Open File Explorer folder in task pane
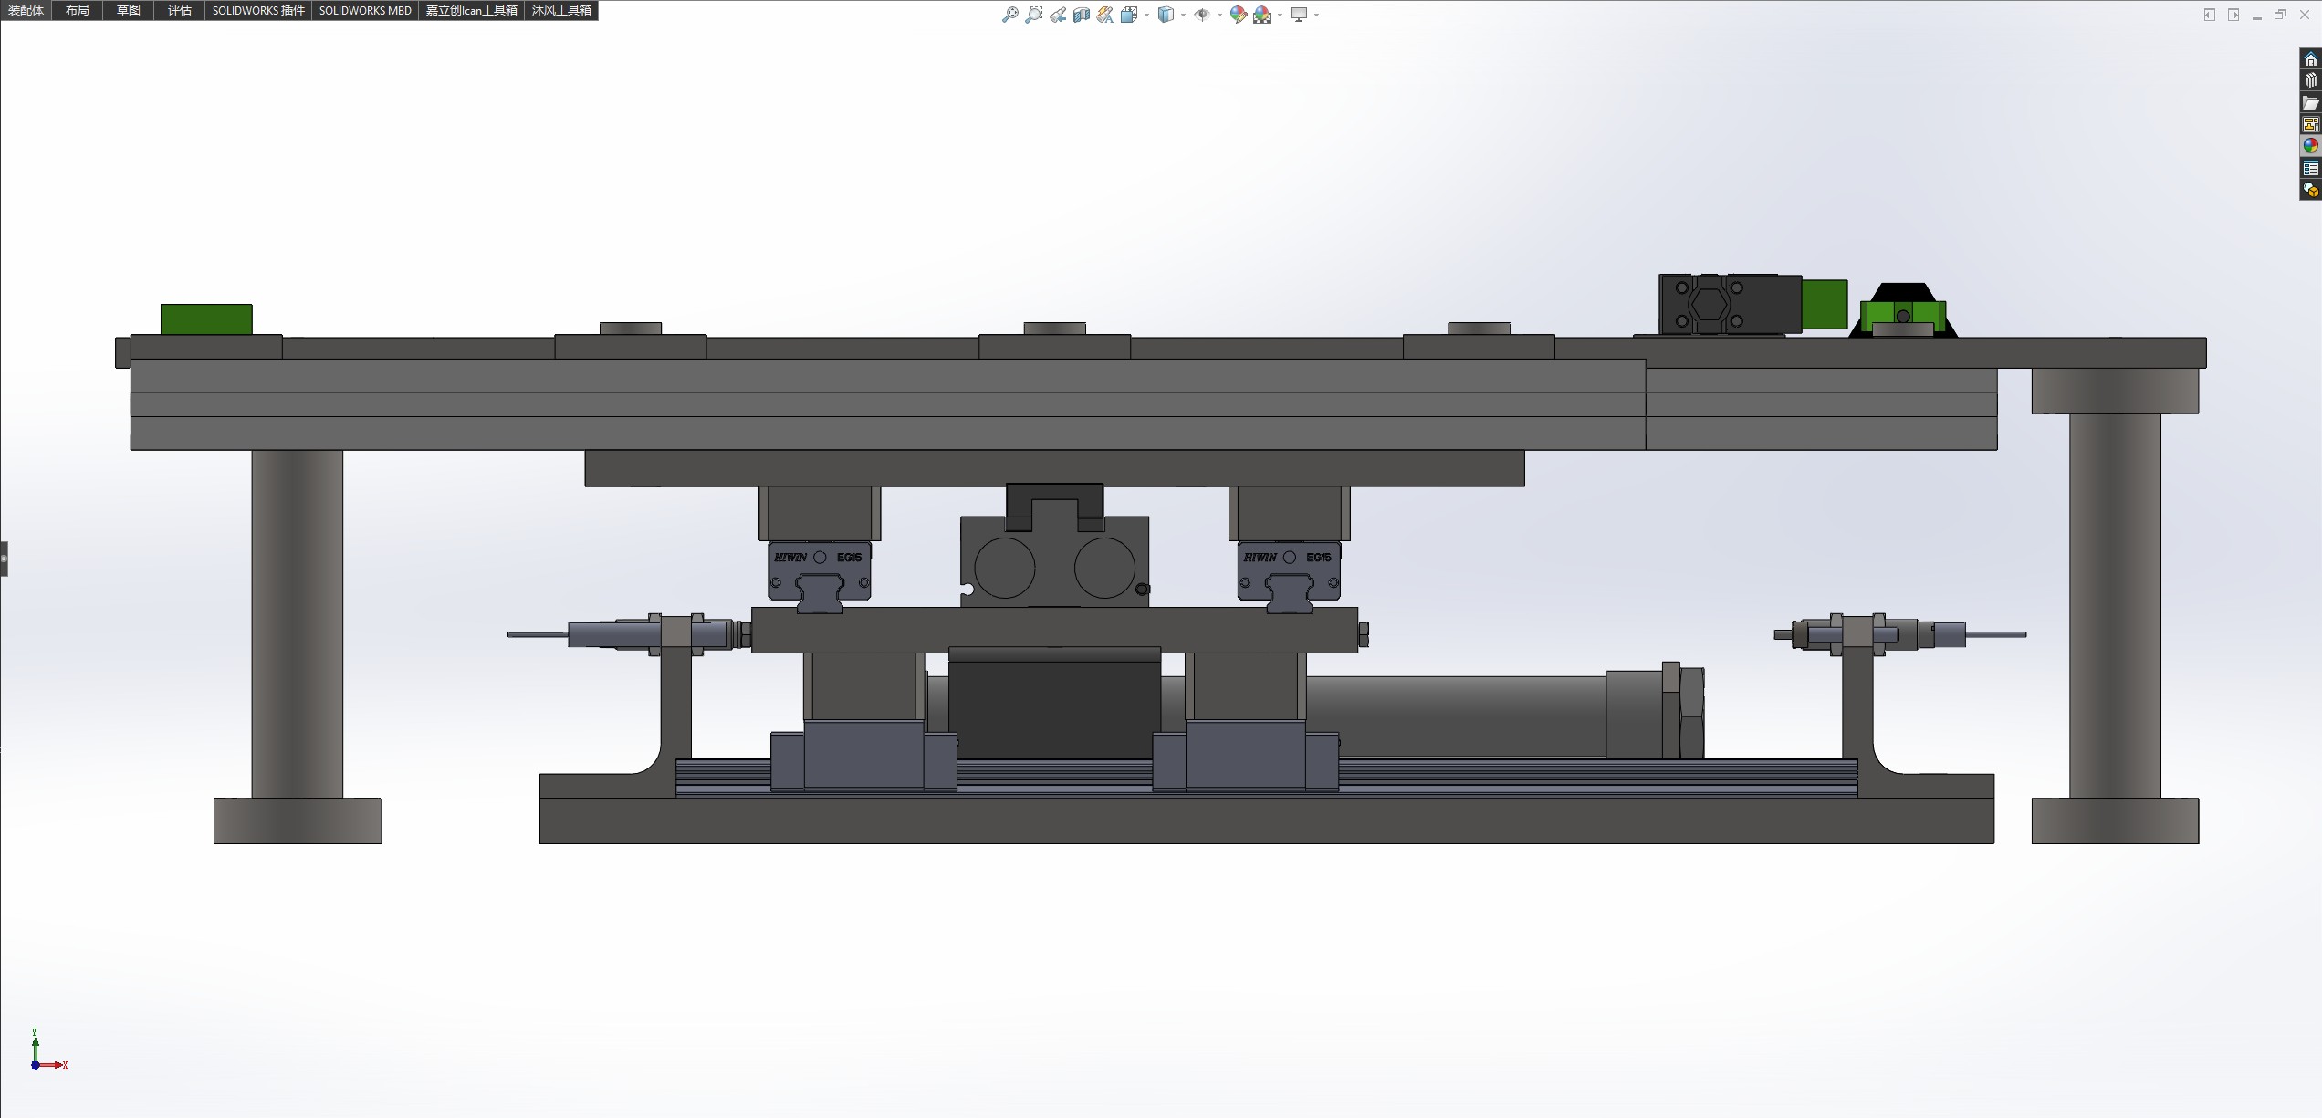This screenshot has width=2322, height=1118. click(x=2310, y=102)
